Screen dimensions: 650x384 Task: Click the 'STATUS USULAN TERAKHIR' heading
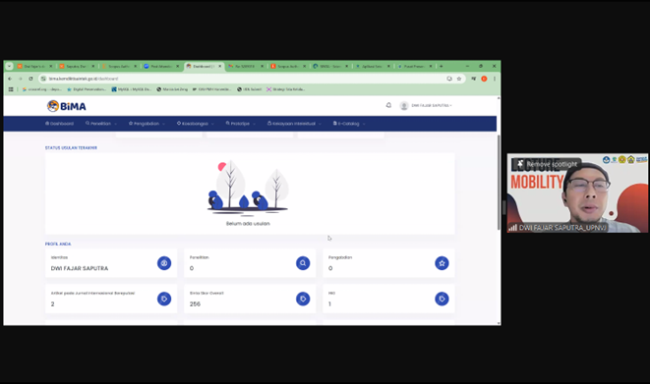click(71, 147)
